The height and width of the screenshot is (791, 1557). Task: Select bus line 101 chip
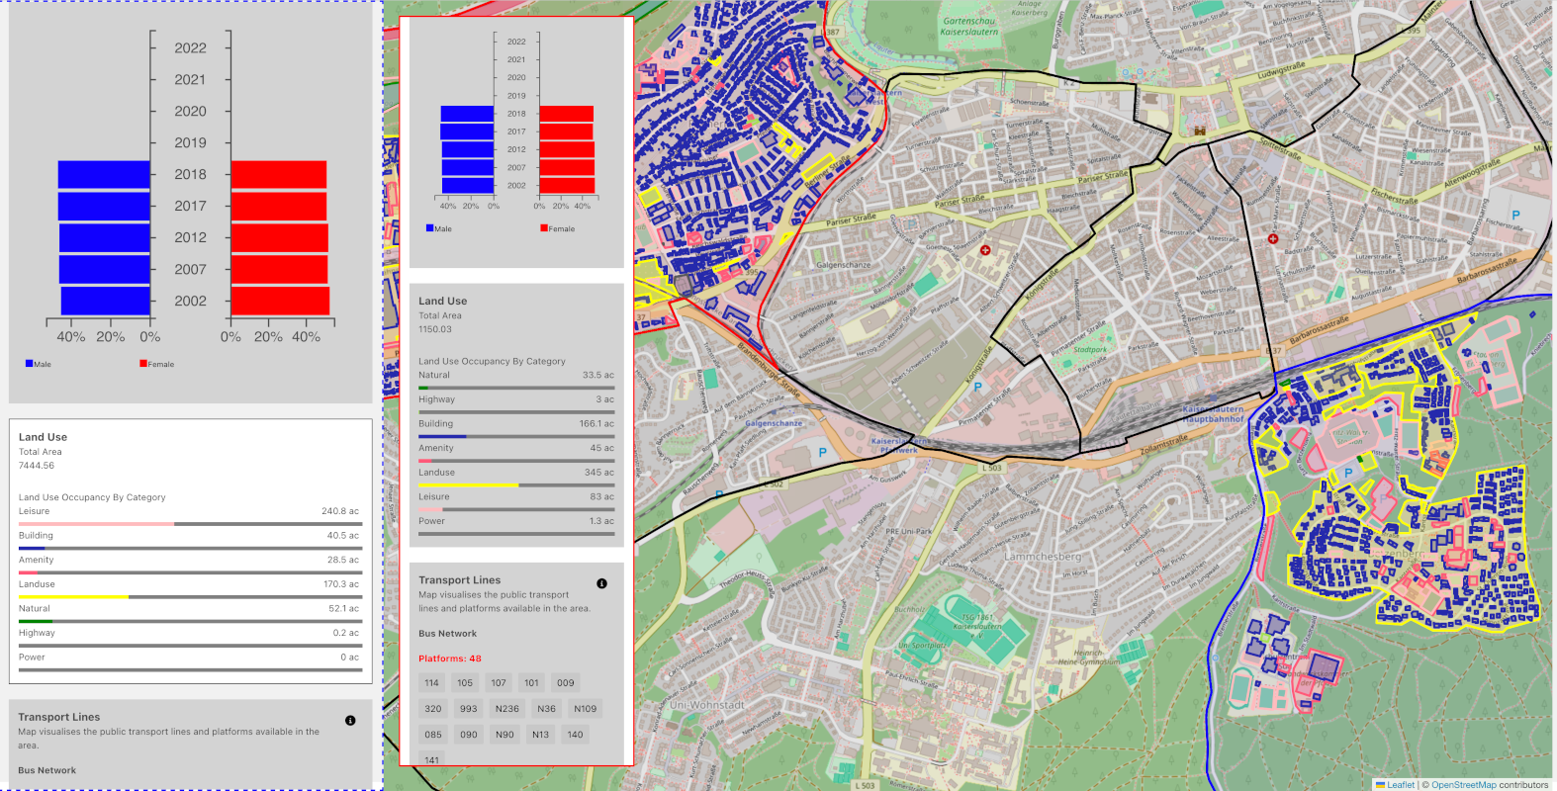click(532, 683)
